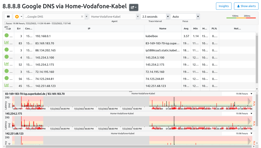Toggle the green circle for 72.14.195.160 row
The height and width of the screenshot is (148, 261).
(x=7, y=71)
